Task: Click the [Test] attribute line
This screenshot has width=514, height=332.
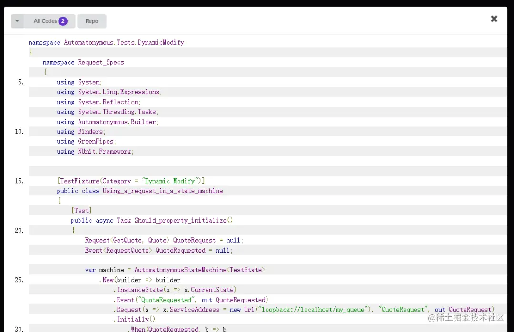Action: coord(82,210)
